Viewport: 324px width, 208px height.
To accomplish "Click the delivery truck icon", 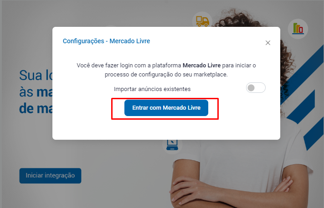I will (202, 21).
